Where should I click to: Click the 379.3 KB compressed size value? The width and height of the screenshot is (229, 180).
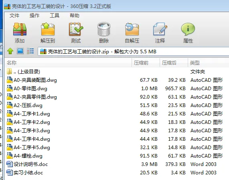point(175,164)
